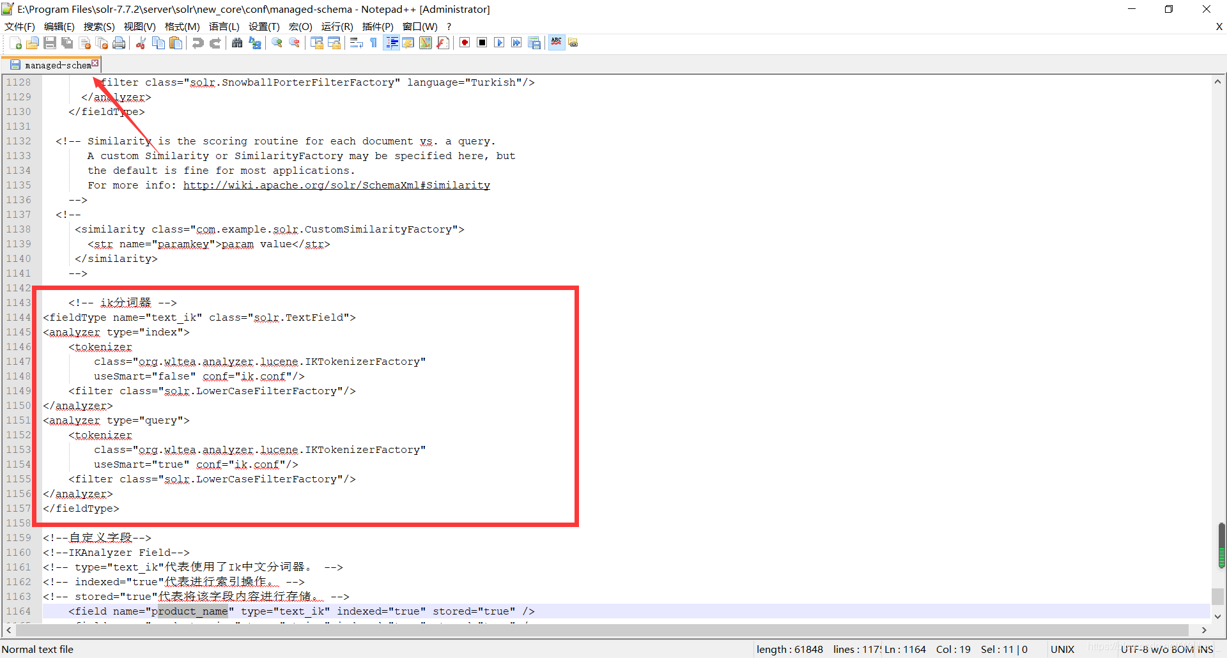Screen dimensions: 1227x658
Task: Open the user-defined language icon
Action: [408, 43]
